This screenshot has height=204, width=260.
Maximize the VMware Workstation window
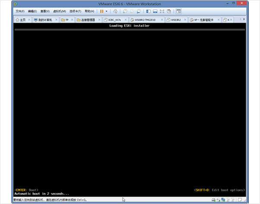point(234,3)
